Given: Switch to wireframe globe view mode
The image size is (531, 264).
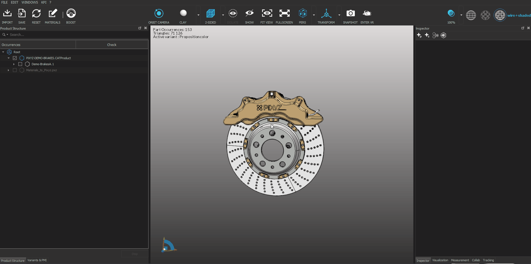Looking at the screenshot, I should 471,15.
